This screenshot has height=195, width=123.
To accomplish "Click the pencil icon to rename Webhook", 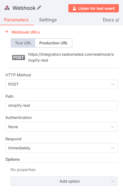I will tap(39, 7).
